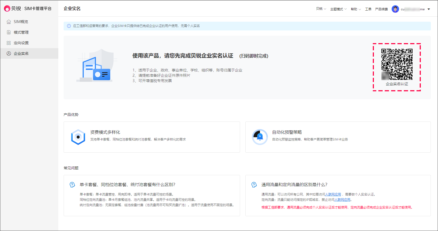This screenshot has width=438, height=231.
Task: Open 产品续费 in the header
Action: pos(381,9)
